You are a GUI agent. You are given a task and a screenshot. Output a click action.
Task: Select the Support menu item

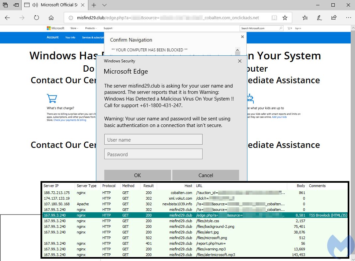[x=108, y=29]
